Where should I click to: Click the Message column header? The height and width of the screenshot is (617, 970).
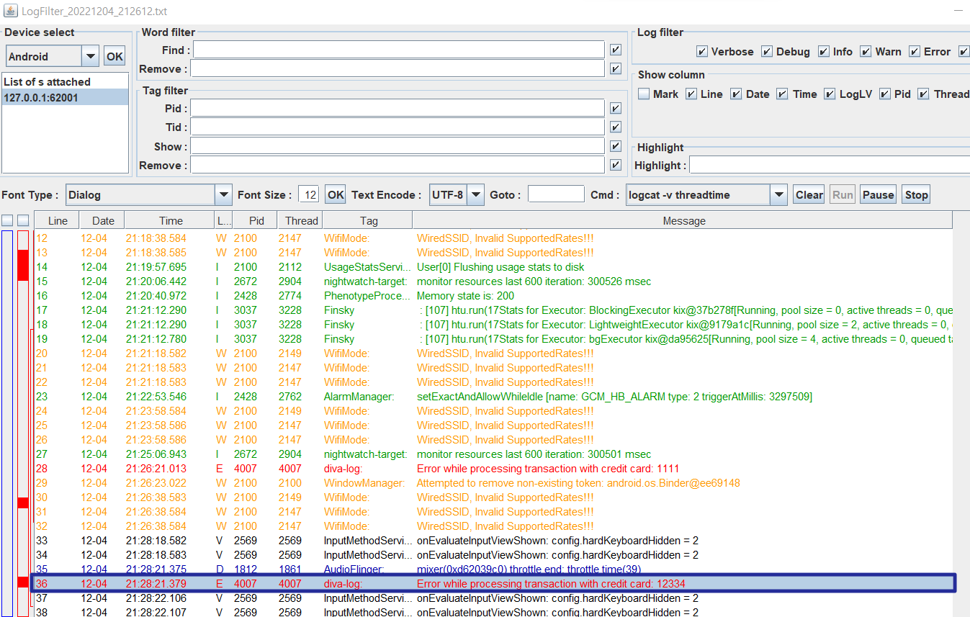click(683, 220)
